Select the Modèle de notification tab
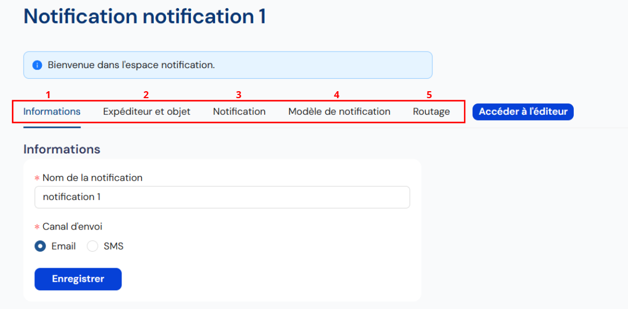This screenshot has height=309, width=628. tap(339, 112)
